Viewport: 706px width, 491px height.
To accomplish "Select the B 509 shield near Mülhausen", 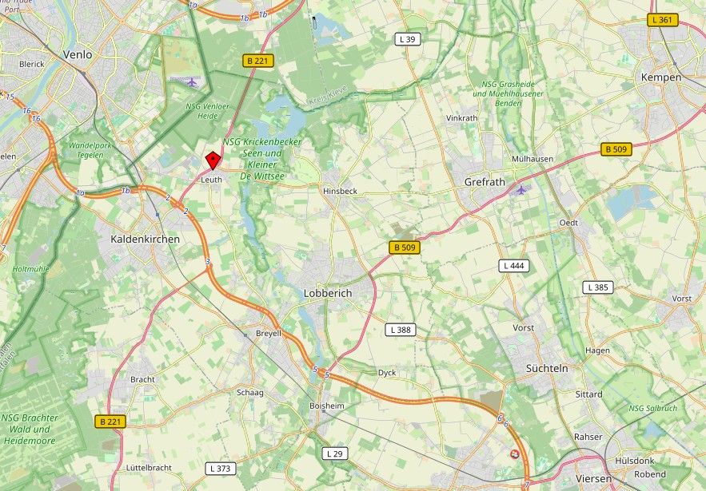I will (x=616, y=149).
